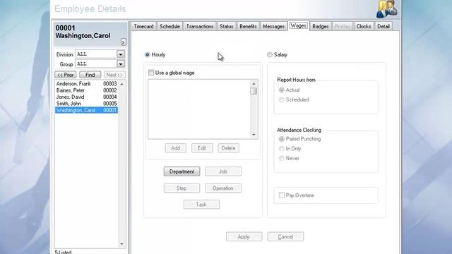
Task: Open the Badges tab
Action: tap(320, 26)
